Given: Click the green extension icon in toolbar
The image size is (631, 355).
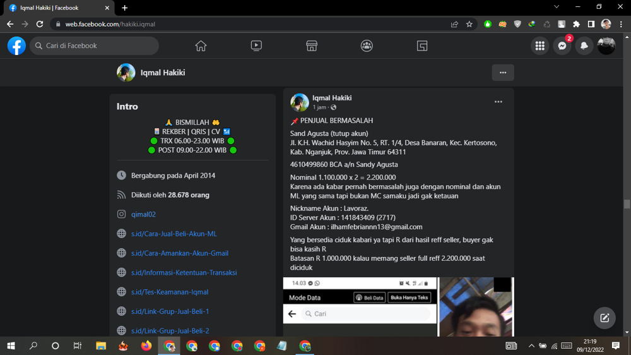Looking at the screenshot, I should (x=487, y=24).
